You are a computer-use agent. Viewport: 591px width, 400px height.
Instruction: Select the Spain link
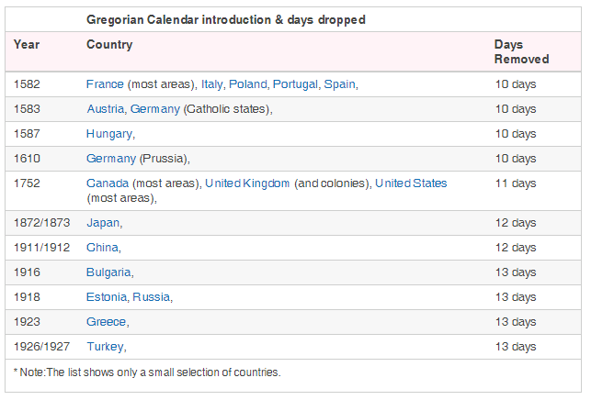point(338,84)
